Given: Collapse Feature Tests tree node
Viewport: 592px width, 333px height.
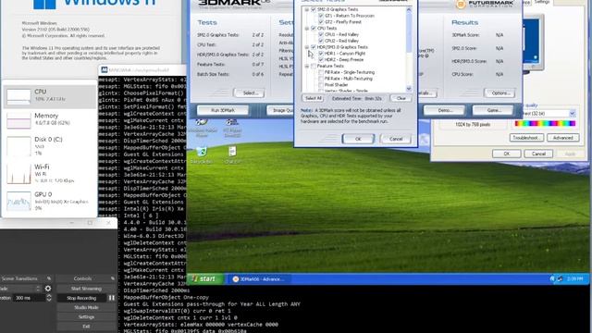Looking at the screenshot, I should [307, 66].
